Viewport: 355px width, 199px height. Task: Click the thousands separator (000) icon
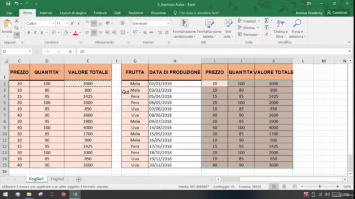151,33
